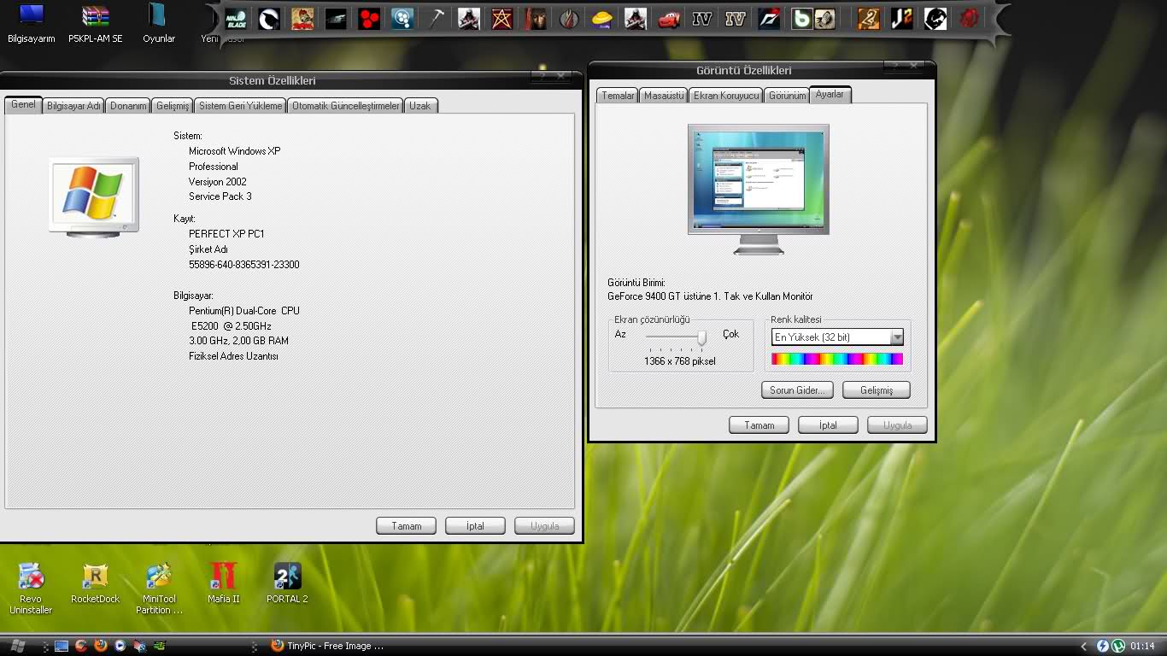Viewport: 1167px width, 656px height.
Task: Open media player icon in quick launch
Action: [x=120, y=646]
